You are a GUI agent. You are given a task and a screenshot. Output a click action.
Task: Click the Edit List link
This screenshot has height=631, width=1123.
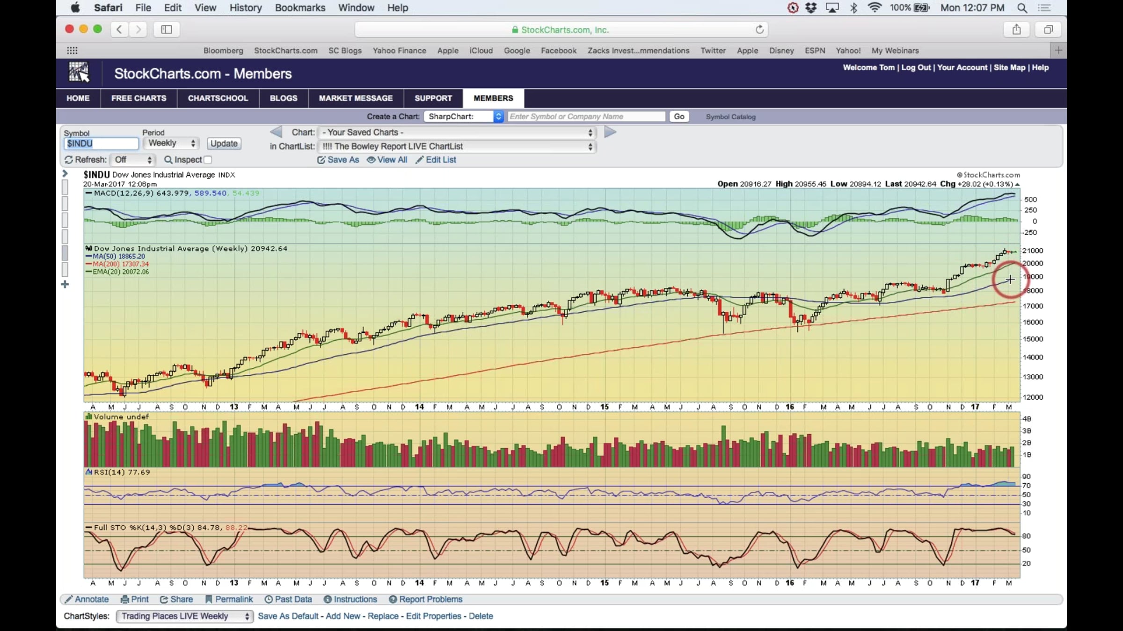coord(436,160)
